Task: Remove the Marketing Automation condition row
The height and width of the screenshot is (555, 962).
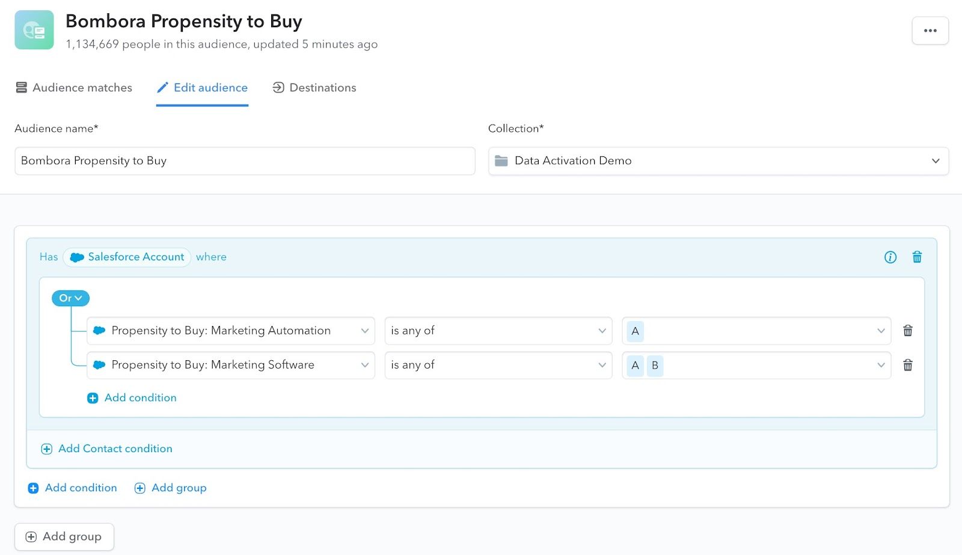Action: pos(908,331)
